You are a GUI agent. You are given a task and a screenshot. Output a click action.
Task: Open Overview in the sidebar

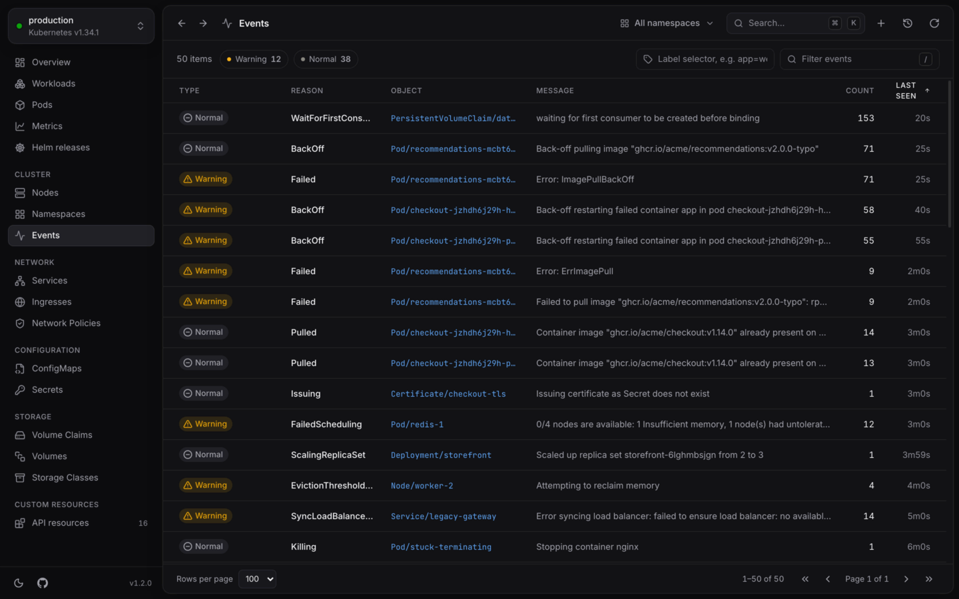pyautogui.click(x=81, y=63)
